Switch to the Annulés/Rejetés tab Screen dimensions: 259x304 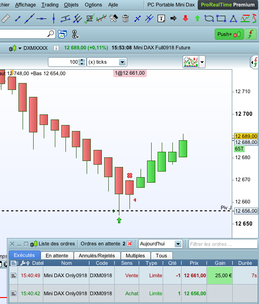click(x=97, y=256)
